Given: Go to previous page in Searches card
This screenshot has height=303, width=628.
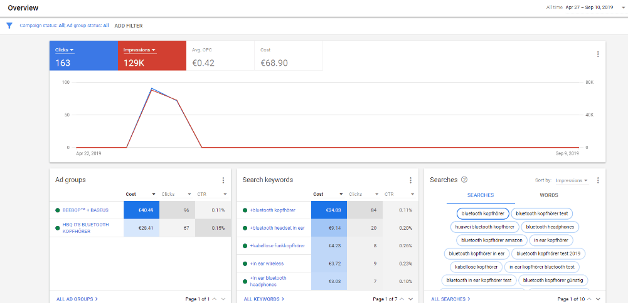Looking at the screenshot, I should pyautogui.click(x=589, y=299).
